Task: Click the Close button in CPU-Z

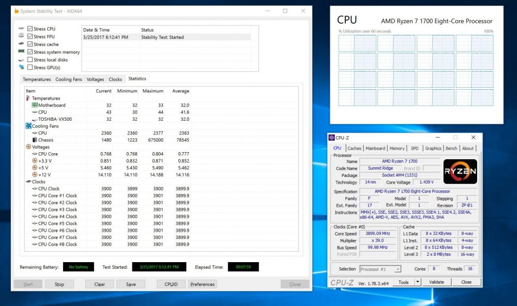Action: click(466, 282)
